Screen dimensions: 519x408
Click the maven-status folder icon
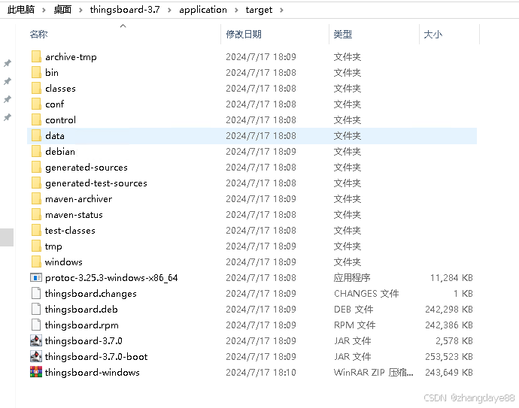(36, 215)
